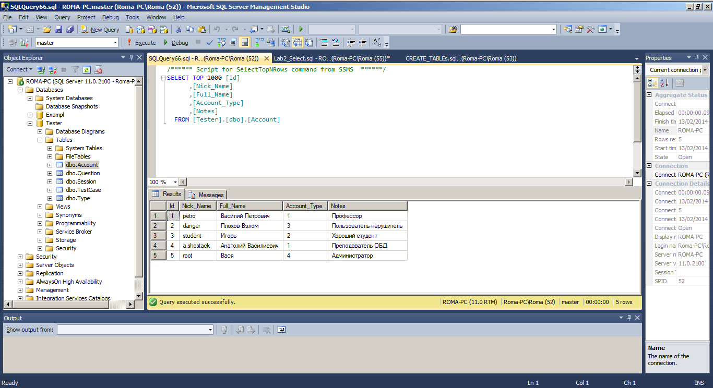Click the Refresh icon in Object Explorer
Screen dimensions: 713x388
(86, 69)
